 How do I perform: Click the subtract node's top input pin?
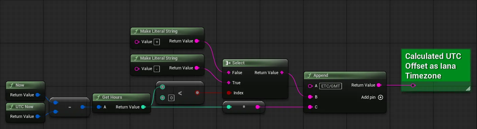(x=56, y=102)
